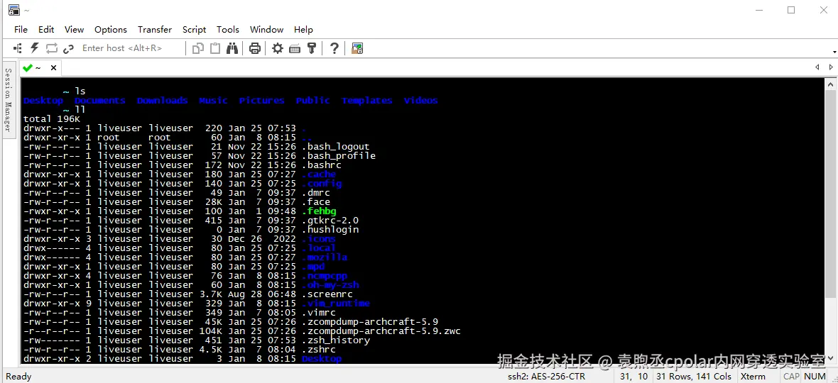838x383 pixels.
Task: Open the Script menu
Action: (194, 30)
